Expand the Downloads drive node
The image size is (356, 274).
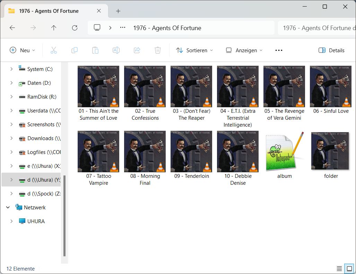(11, 138)
